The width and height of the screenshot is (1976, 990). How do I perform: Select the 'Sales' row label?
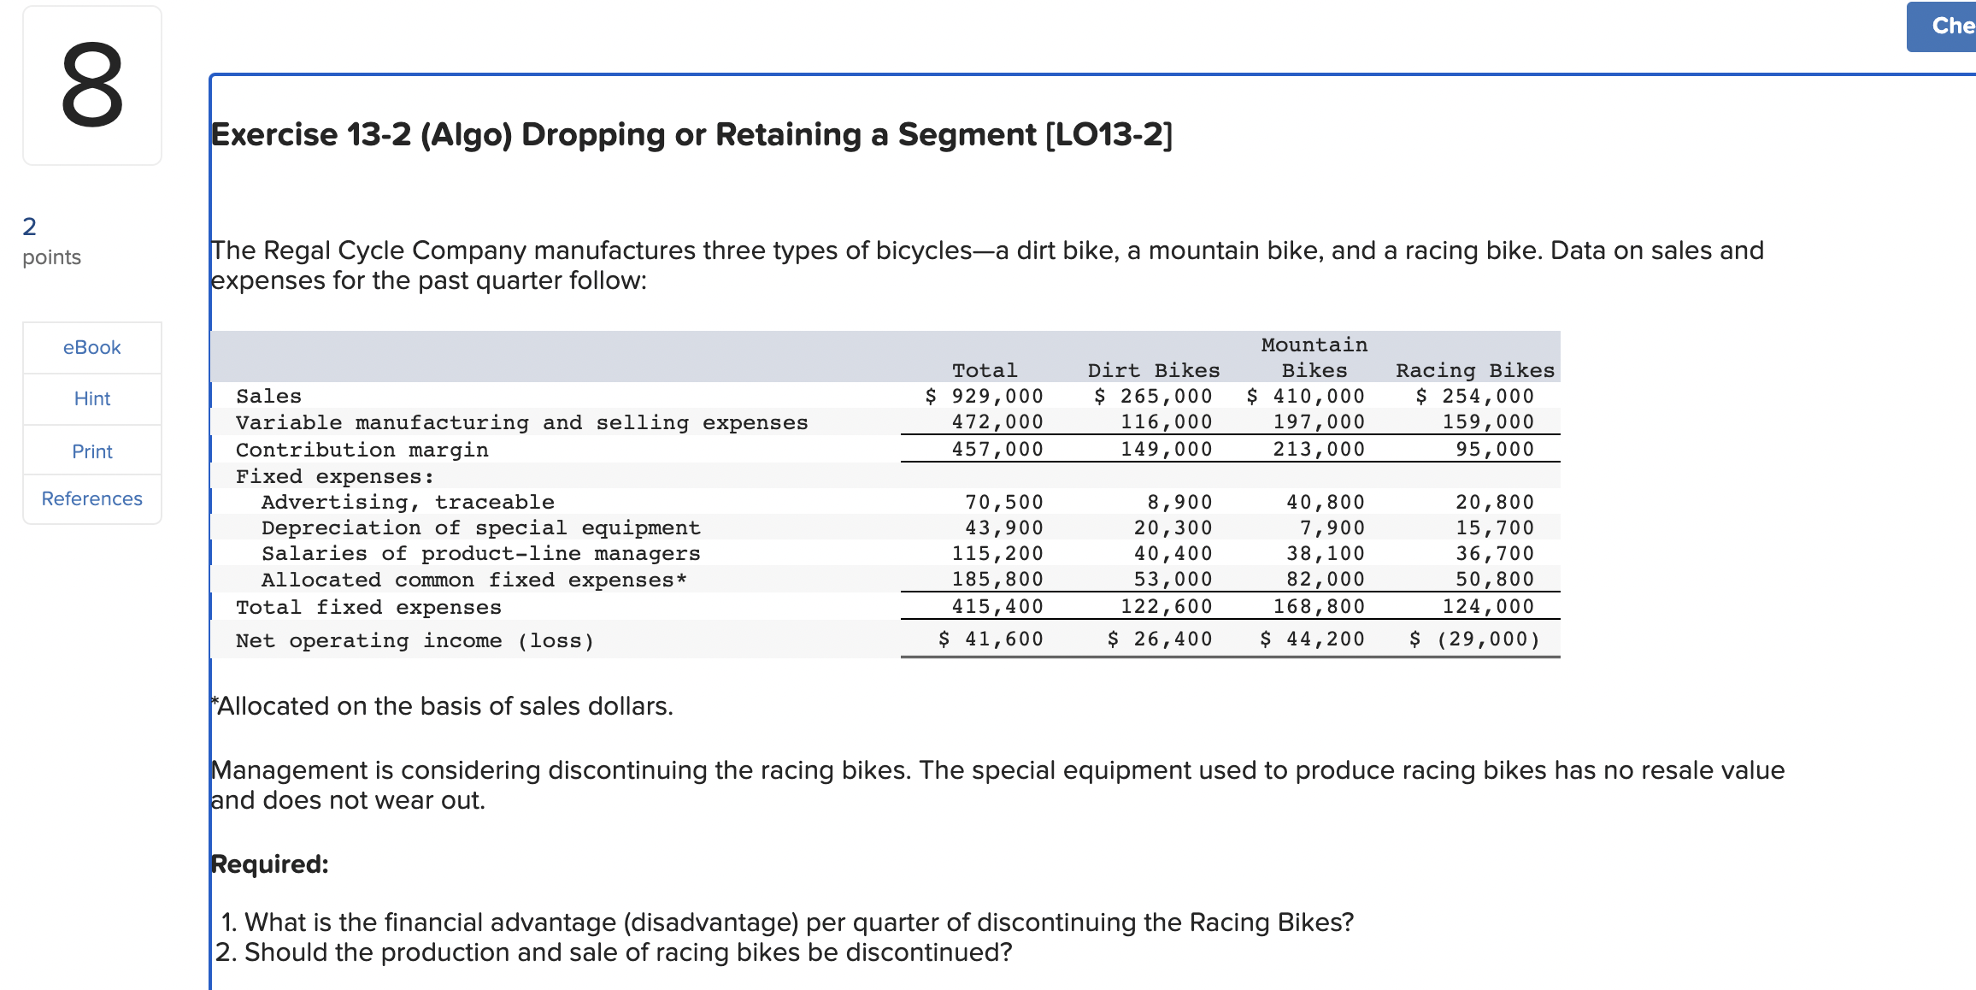pos(268,396)
